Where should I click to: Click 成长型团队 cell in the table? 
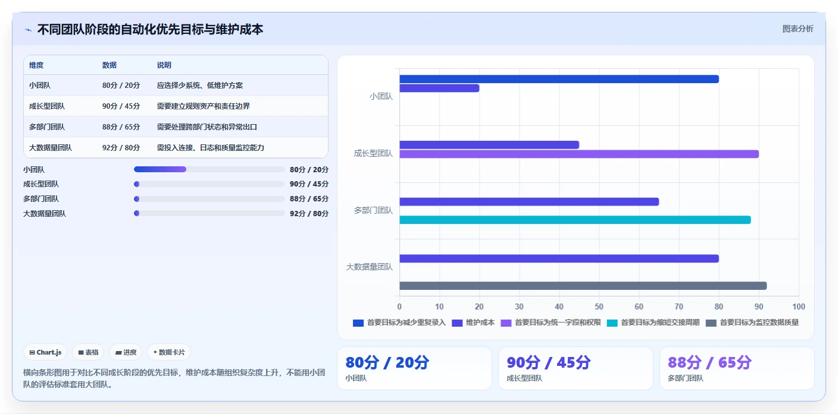click(x=47, y=106)
